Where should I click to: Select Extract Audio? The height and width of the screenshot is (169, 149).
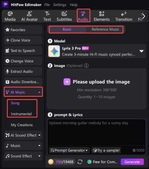pos(23,71)
